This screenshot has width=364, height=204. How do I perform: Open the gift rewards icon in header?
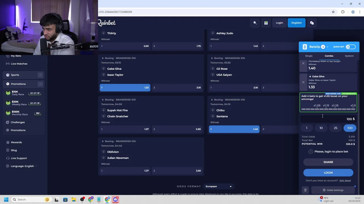266,23
